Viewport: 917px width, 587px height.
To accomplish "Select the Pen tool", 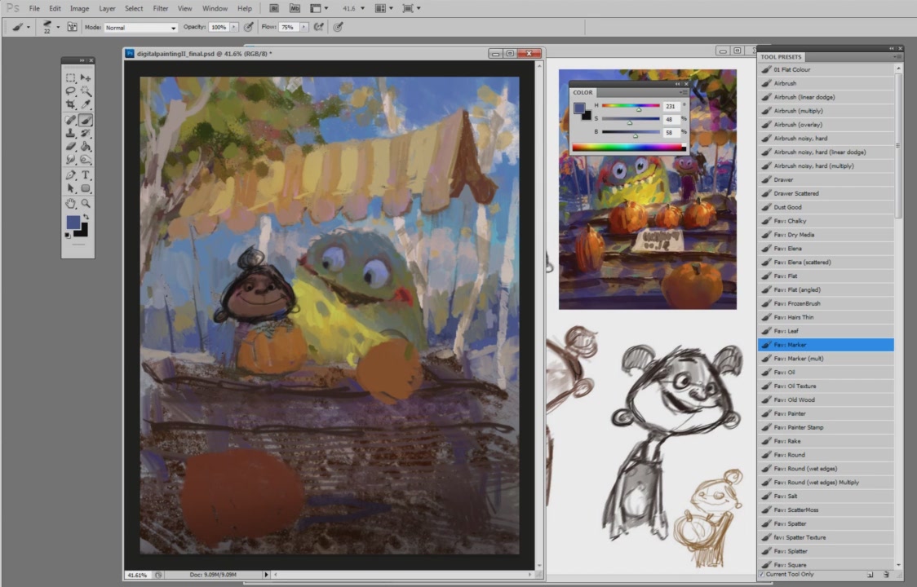I will 71,174.
